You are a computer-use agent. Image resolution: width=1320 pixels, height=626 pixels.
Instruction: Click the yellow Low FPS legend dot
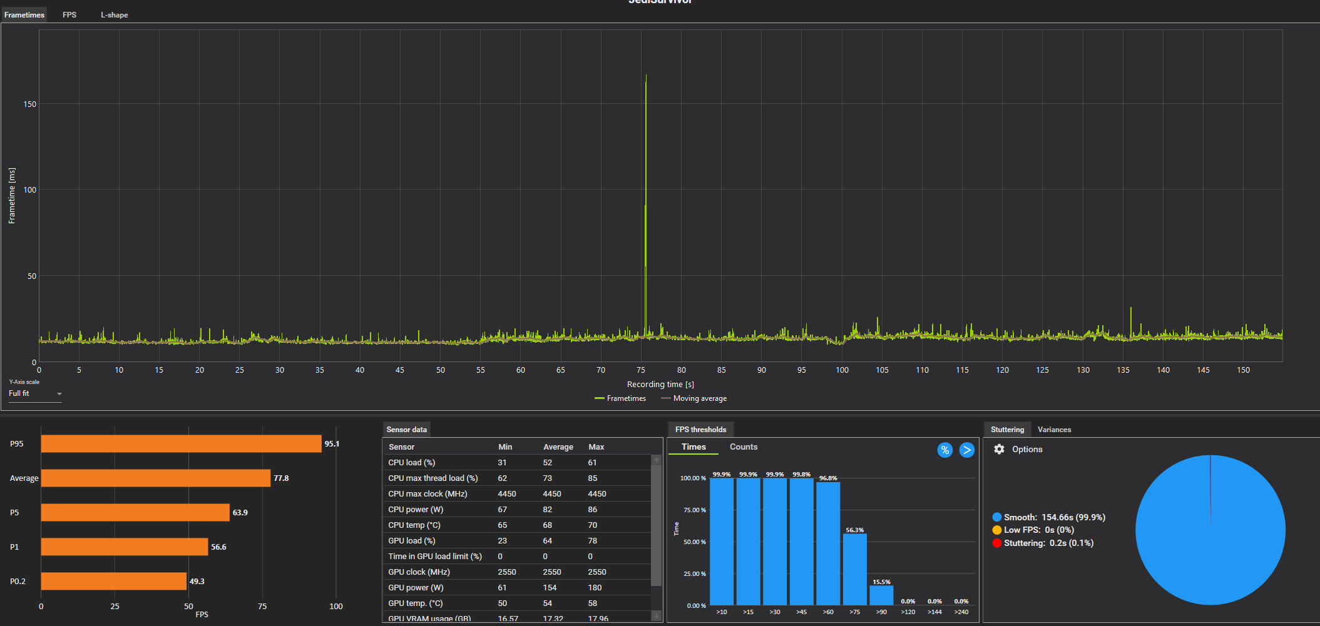tap(997, 530)
